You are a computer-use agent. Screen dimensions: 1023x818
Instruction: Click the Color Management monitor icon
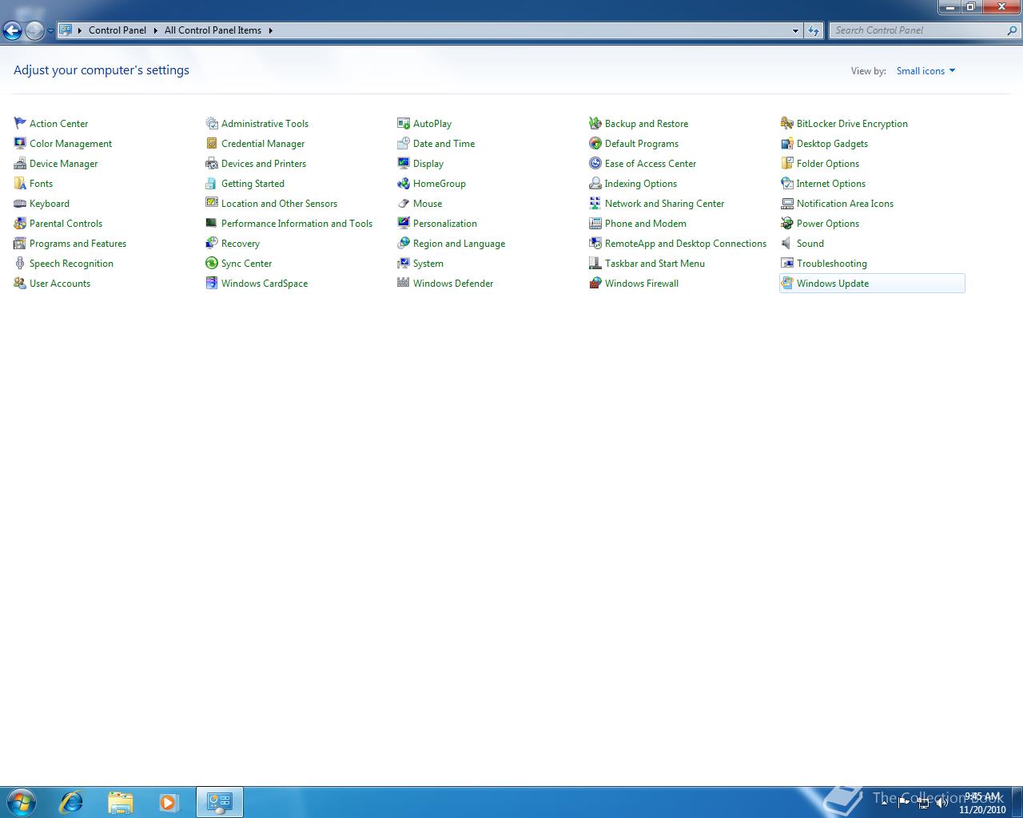coord(20,143)
